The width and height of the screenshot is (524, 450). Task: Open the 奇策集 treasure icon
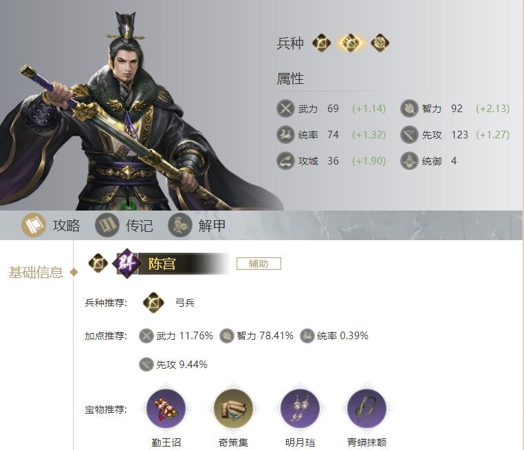pyautogui.click(x=233, y=408)
